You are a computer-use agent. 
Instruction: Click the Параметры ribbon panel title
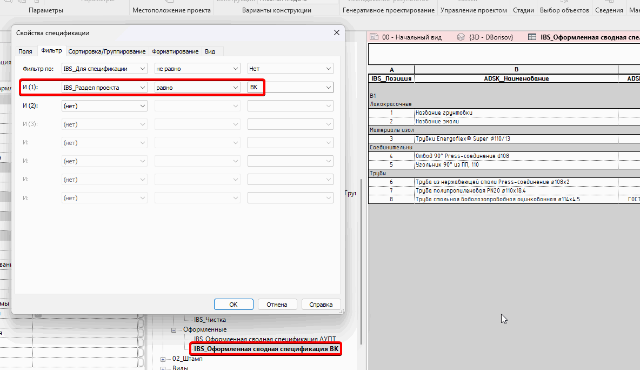[x=46, y=10]
